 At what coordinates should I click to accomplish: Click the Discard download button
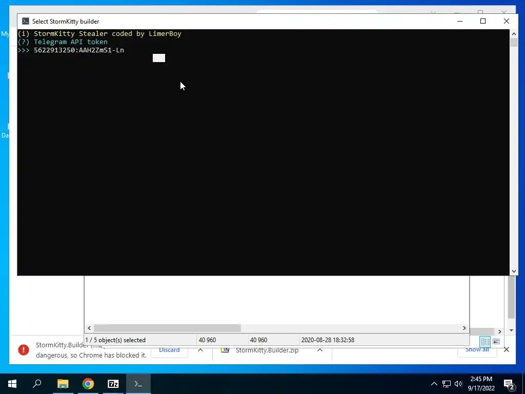pos(169,350)
